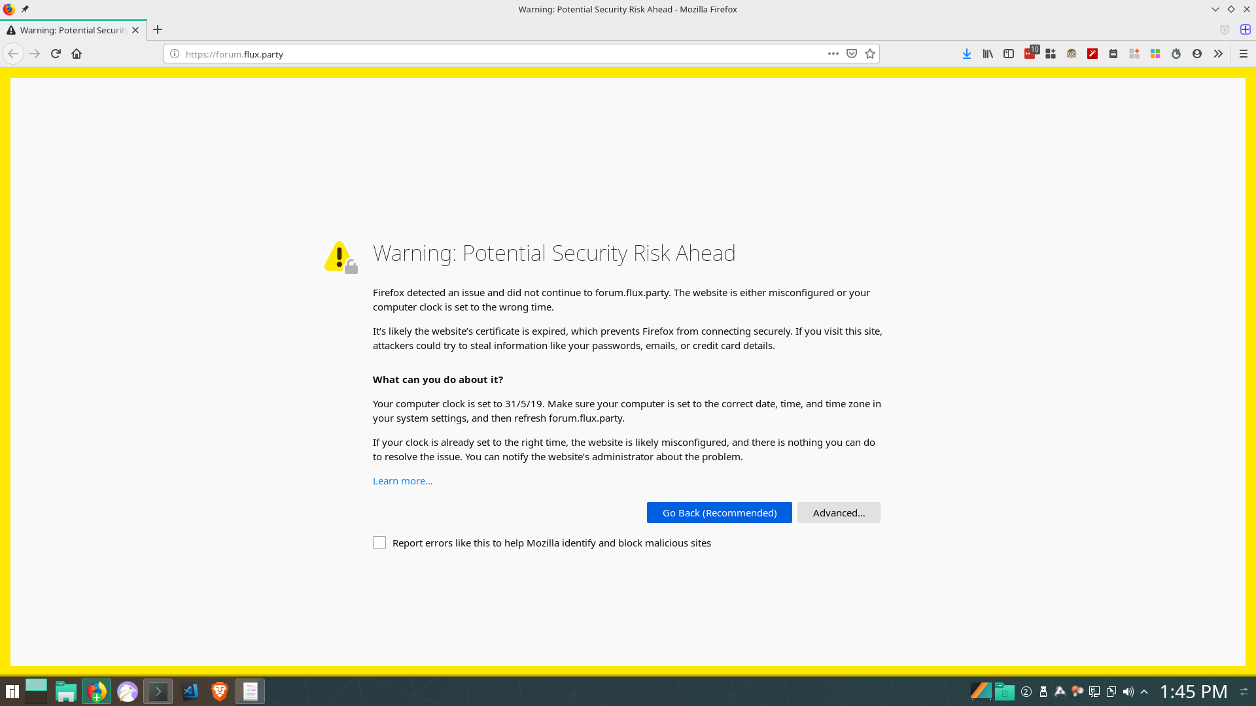This screenshot has height=706, width=1256.
Task: Open the Downloads panel arrow icon
Action: pyautogui.click(x=966, y=54)
